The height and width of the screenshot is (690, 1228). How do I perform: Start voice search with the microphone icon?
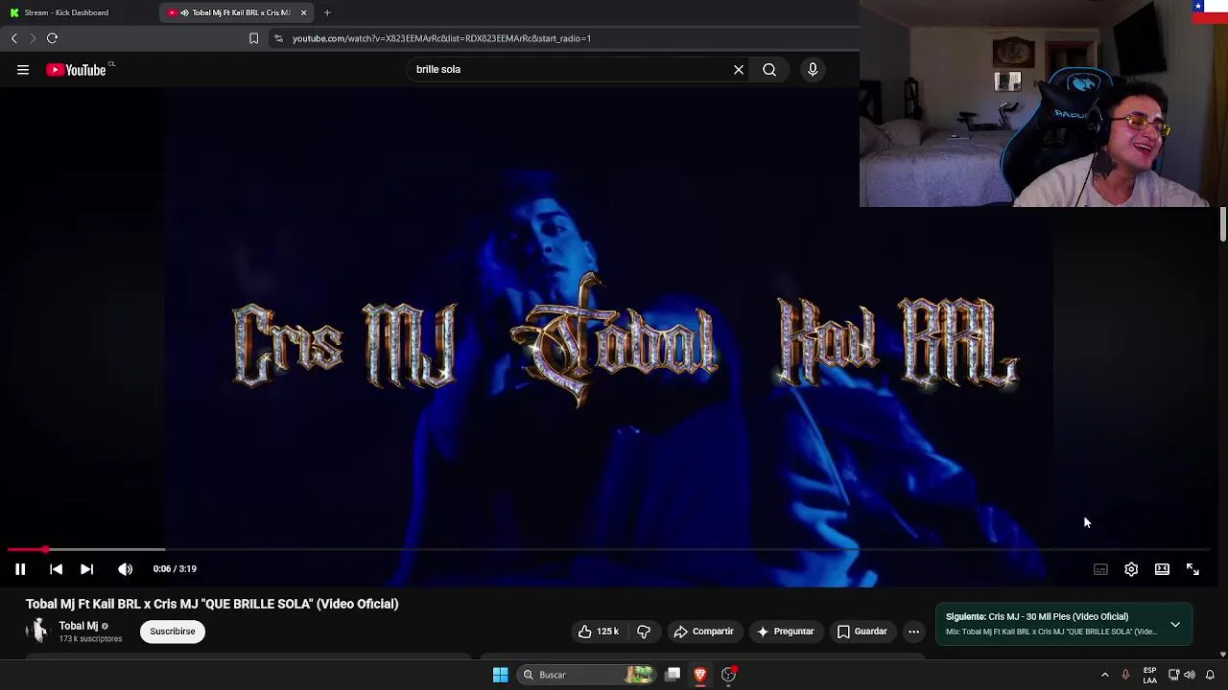[x=813, y=70]
